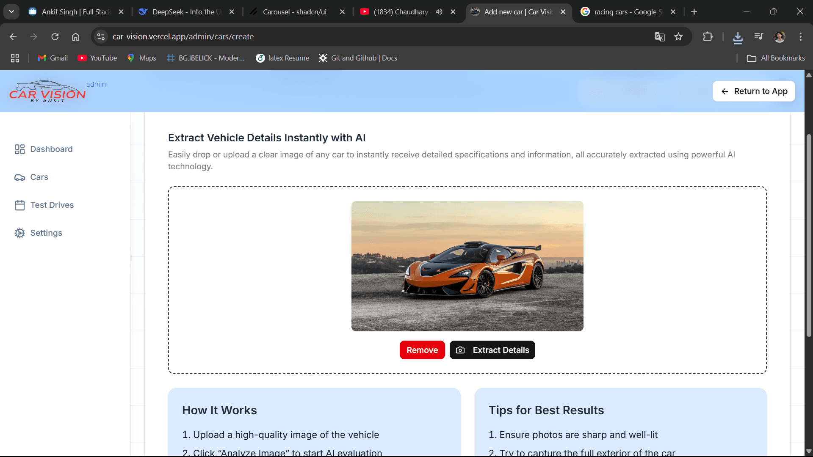Click the page vertical scrollbar thumb

point(809,235)
